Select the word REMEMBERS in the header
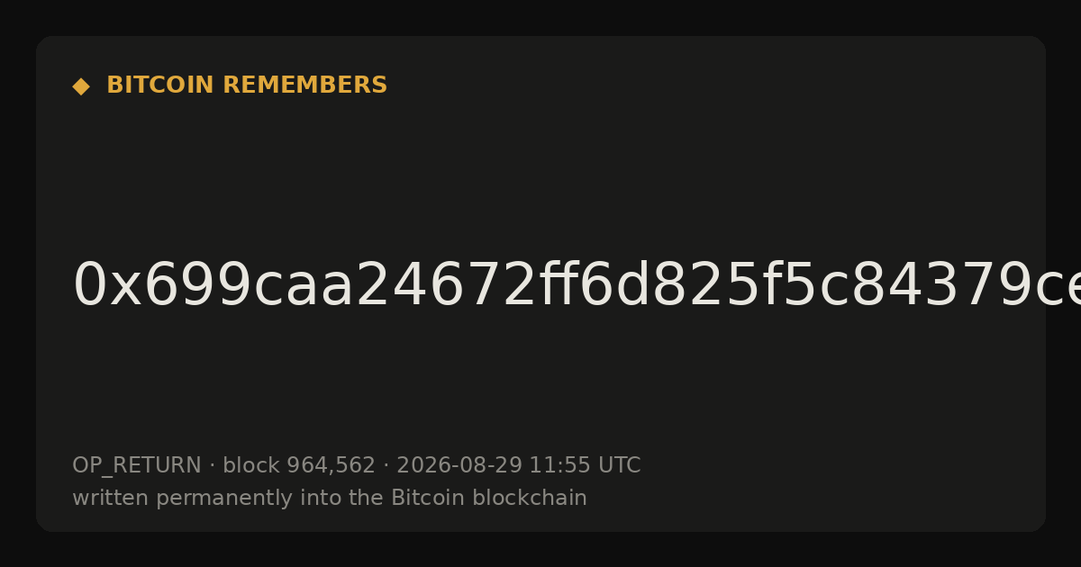The height and width of the screenshot is (567, 1081). click(304, 85)
